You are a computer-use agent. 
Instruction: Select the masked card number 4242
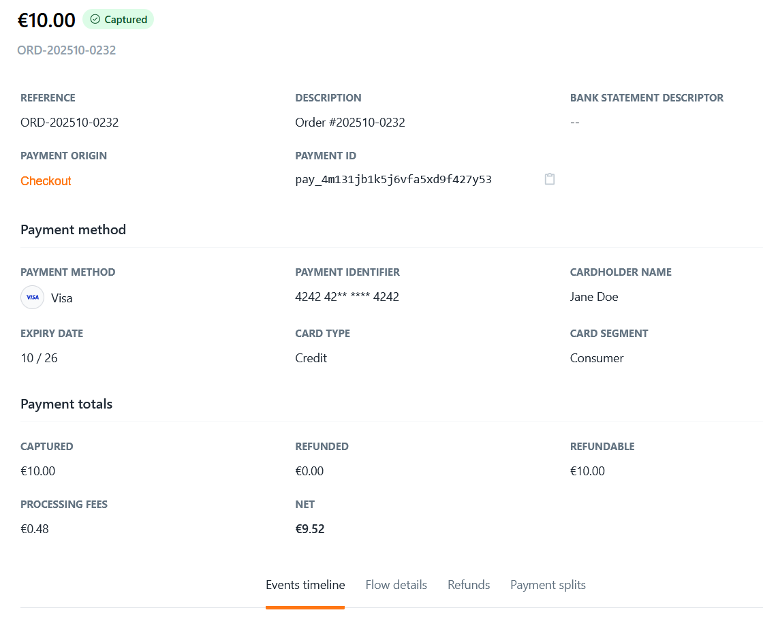347,296
